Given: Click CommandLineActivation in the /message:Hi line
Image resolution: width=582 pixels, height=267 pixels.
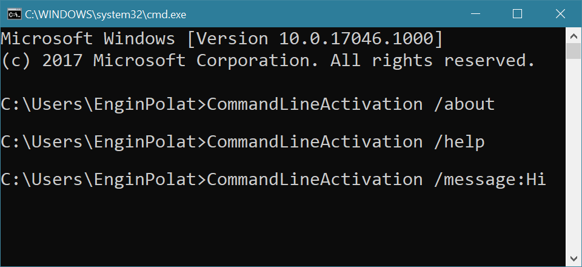Looking at the screenshot, I should point(315,180).
